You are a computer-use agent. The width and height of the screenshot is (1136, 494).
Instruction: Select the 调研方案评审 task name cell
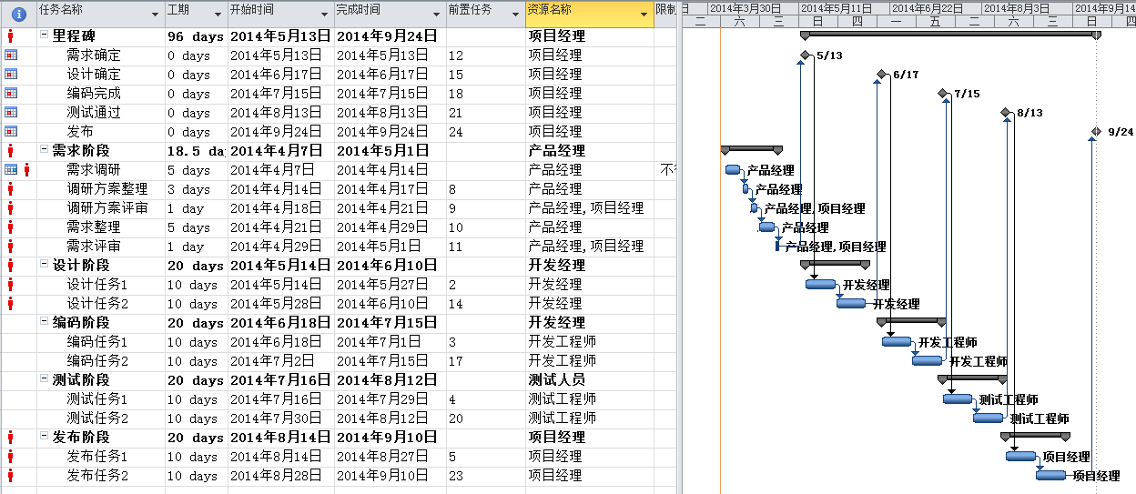click(x=100, y=208)
